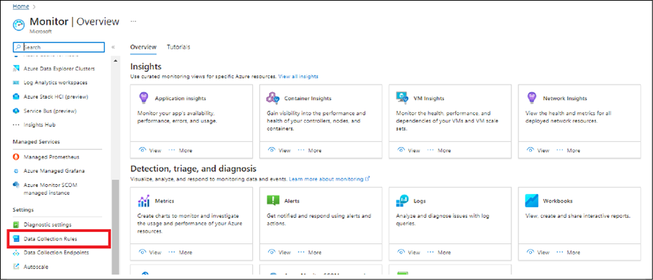View Application insights card

[150, 150]
